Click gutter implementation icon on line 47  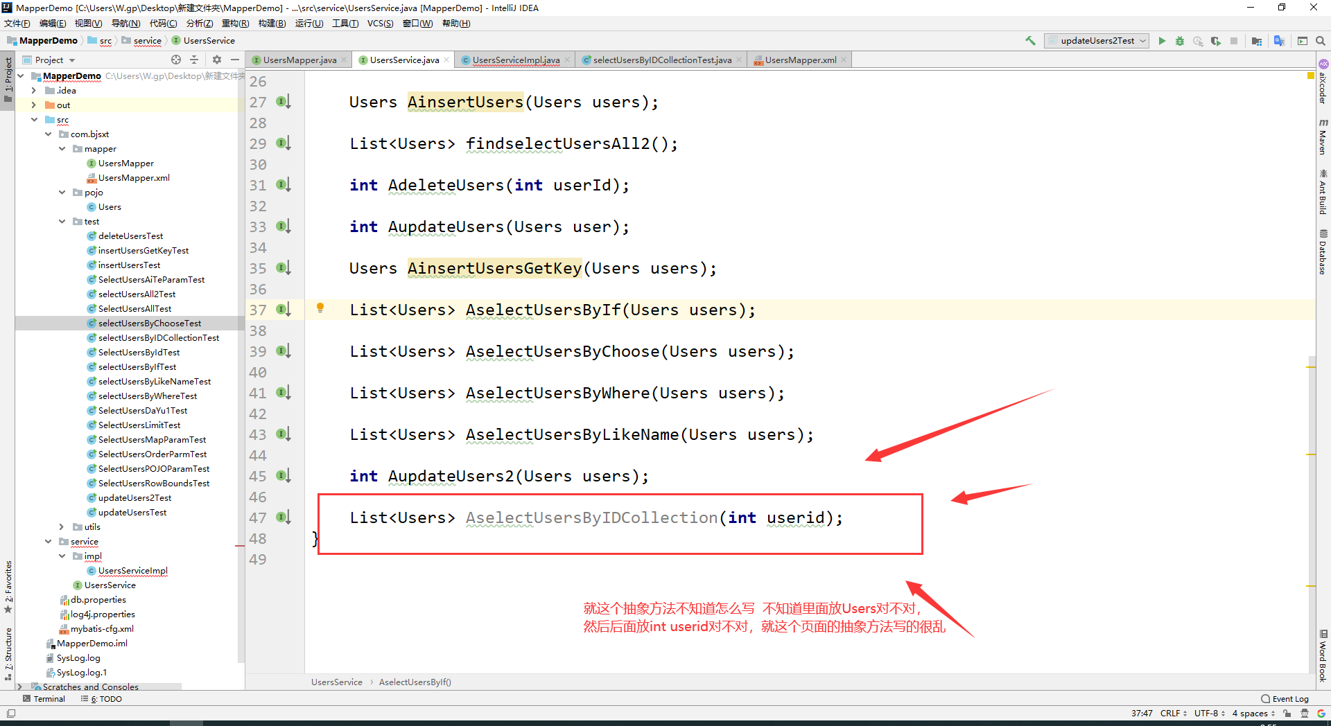pyautogui.click(x=283, y=517)
